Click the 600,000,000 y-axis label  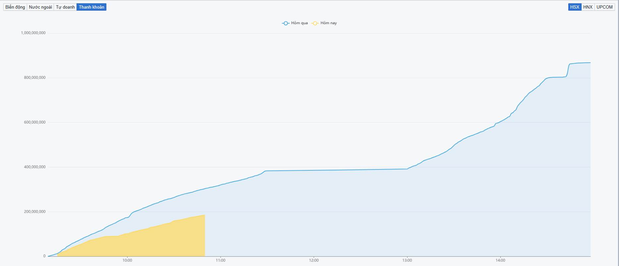point(35,122)
